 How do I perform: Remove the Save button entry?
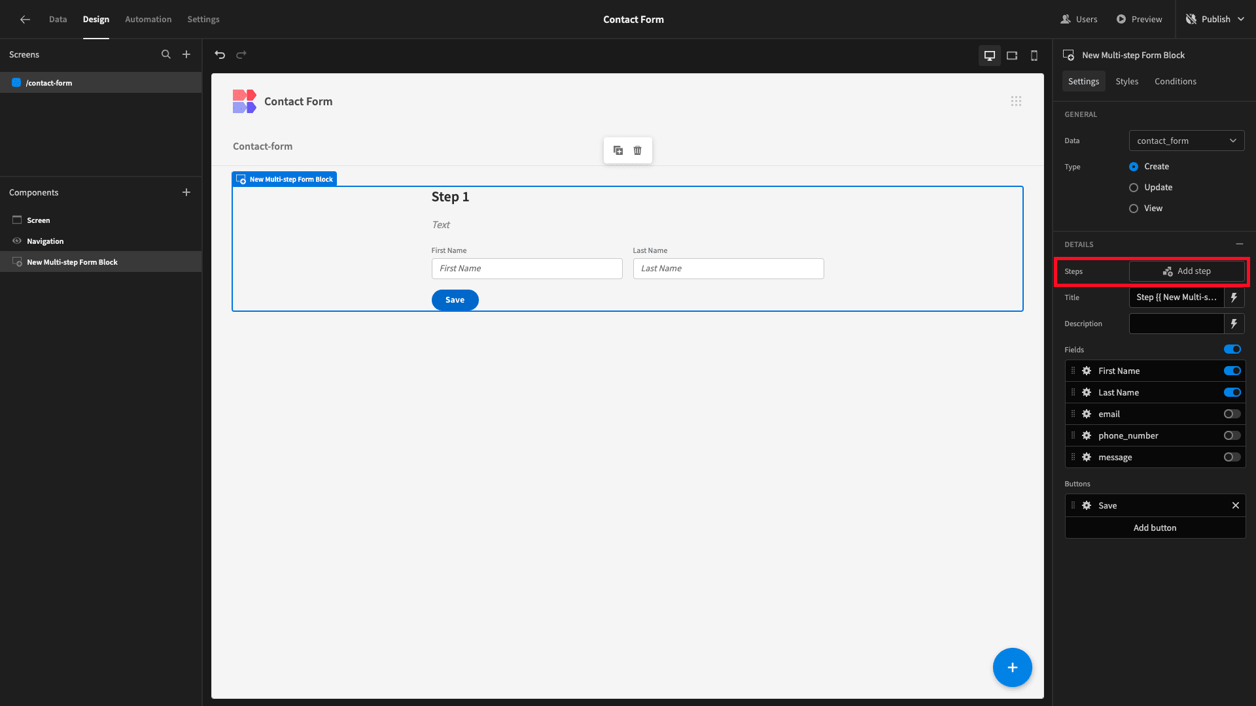point(1236,505)
